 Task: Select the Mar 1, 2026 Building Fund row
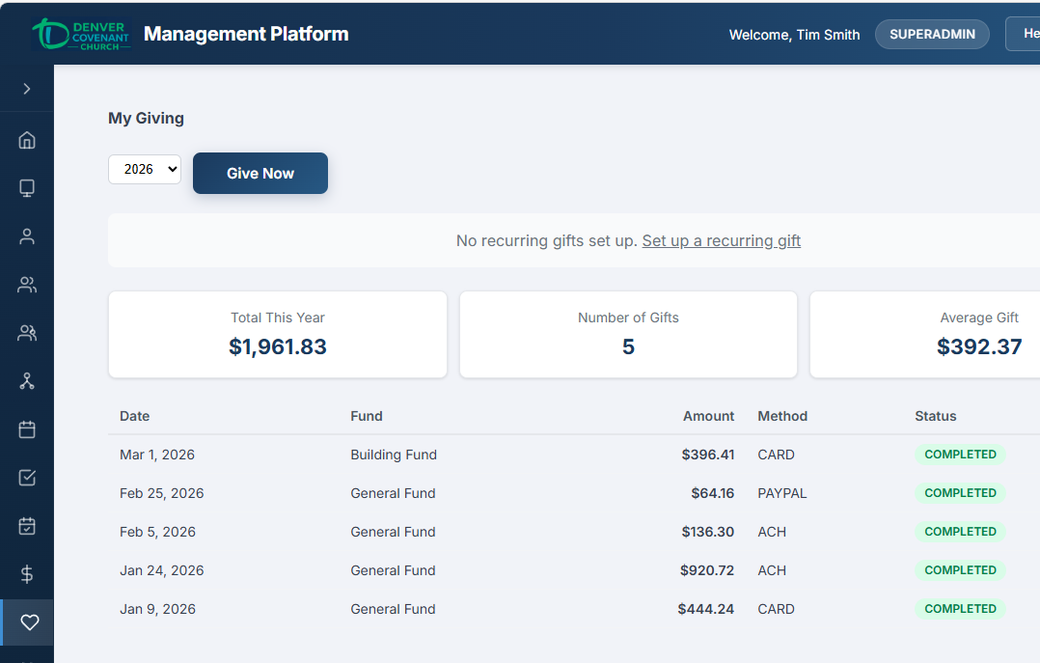click(x=482, y=455)
